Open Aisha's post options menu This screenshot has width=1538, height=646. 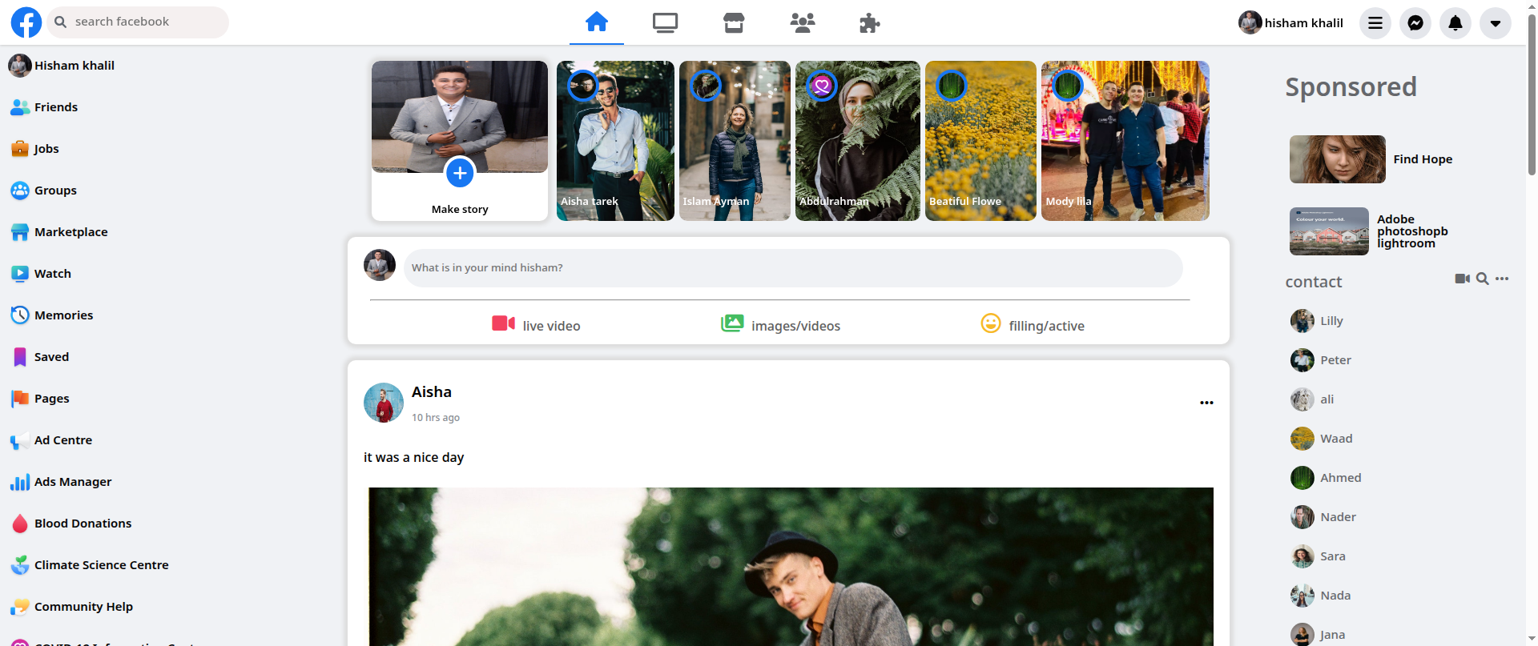pyautogui.click(x=1206, y=403)
